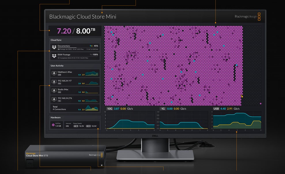Click the orange cell in the storage map

pos(242,97)
